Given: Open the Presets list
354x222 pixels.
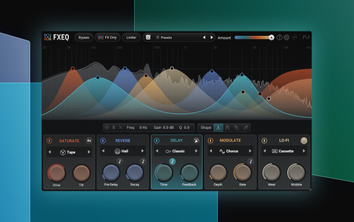Looking at the screenshot, I should [x=164, y=38].
